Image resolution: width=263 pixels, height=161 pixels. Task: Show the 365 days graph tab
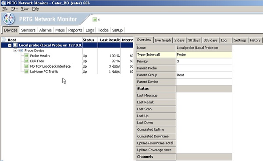point(210,40)
